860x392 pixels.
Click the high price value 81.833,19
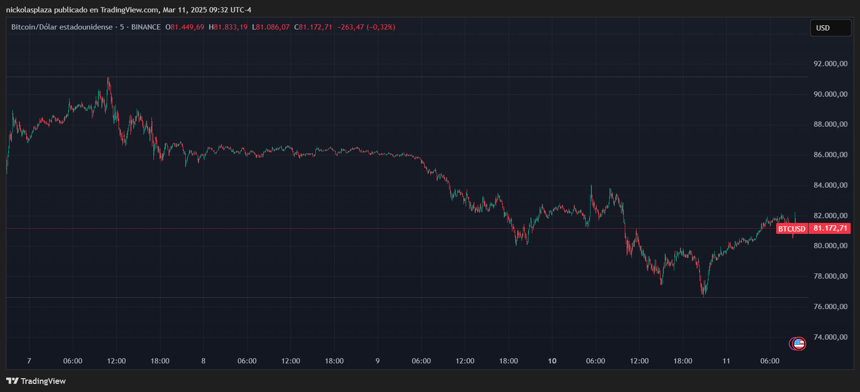[x=230, y=27]
